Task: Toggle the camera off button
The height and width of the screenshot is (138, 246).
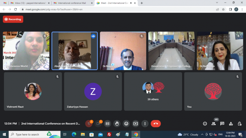Action: click(x=98, y=124)
